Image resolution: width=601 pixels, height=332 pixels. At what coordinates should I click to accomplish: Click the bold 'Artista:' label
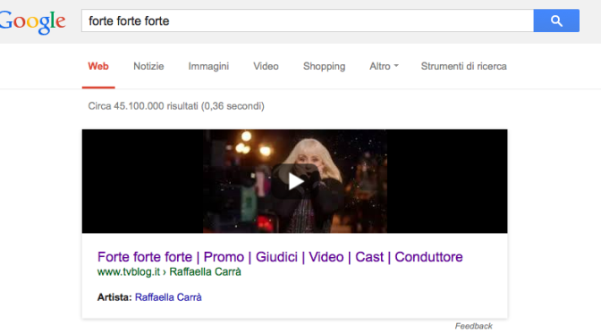(x=114, y=297)
